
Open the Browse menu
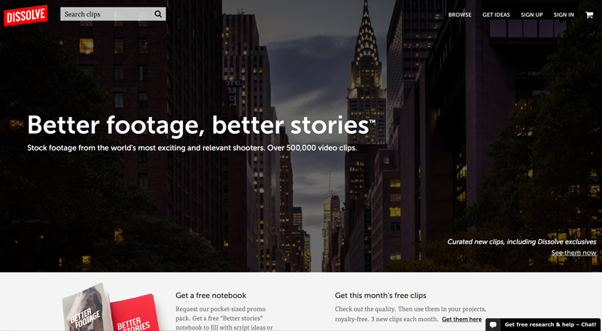[460, 14]
